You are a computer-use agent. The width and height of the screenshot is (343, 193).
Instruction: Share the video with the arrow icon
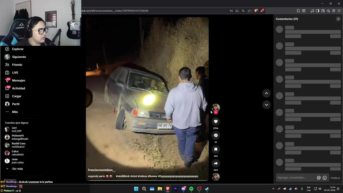coord(216,163)
